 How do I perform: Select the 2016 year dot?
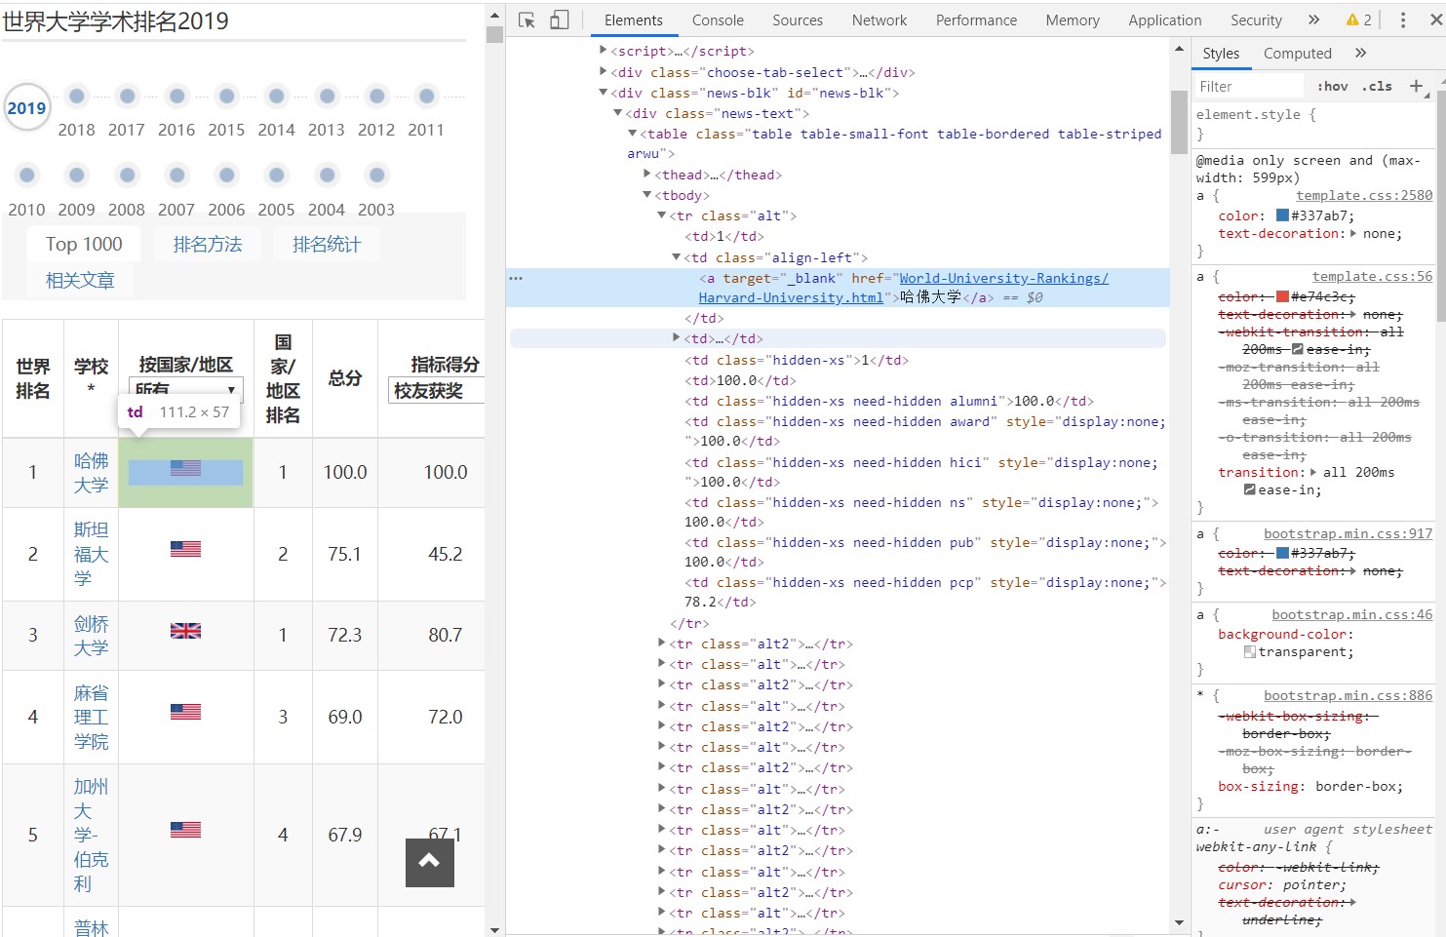176,96
